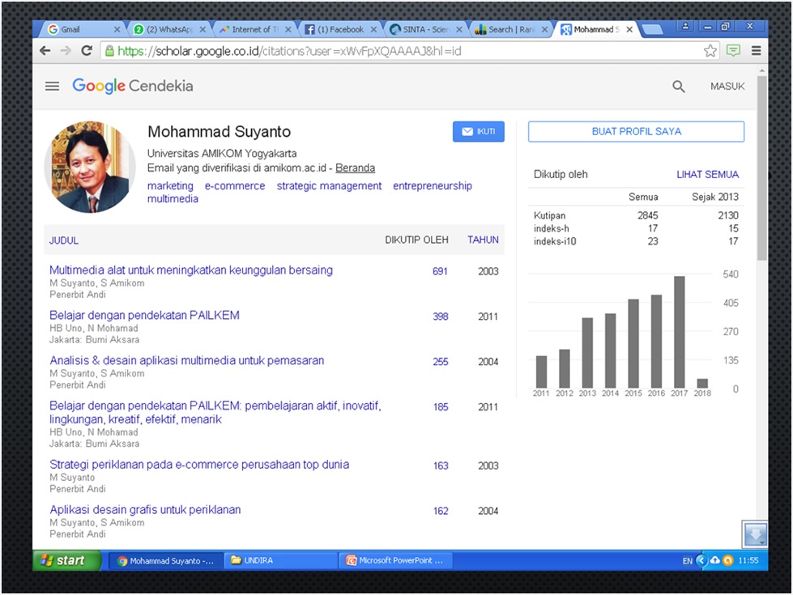Click the e-commerce interest tag

click(x=235, y=186)
